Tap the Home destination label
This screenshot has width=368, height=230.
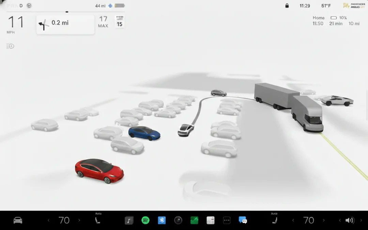click(319, 18)
